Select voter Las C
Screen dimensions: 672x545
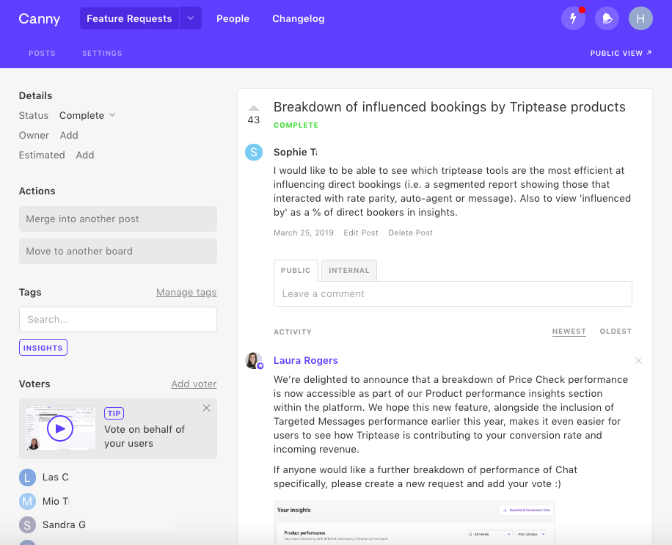tap(56, 478)
